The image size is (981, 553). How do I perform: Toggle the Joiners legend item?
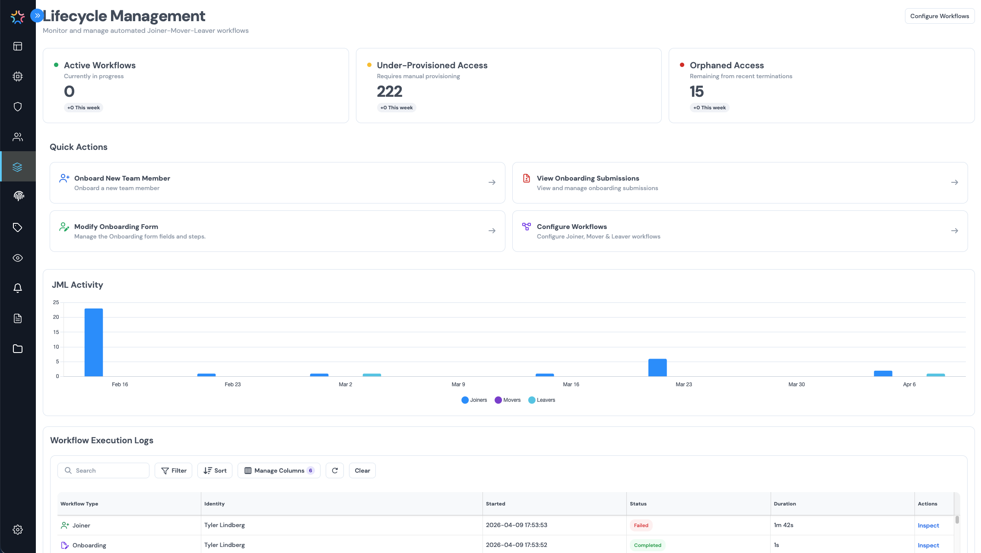tap(474, 400)
